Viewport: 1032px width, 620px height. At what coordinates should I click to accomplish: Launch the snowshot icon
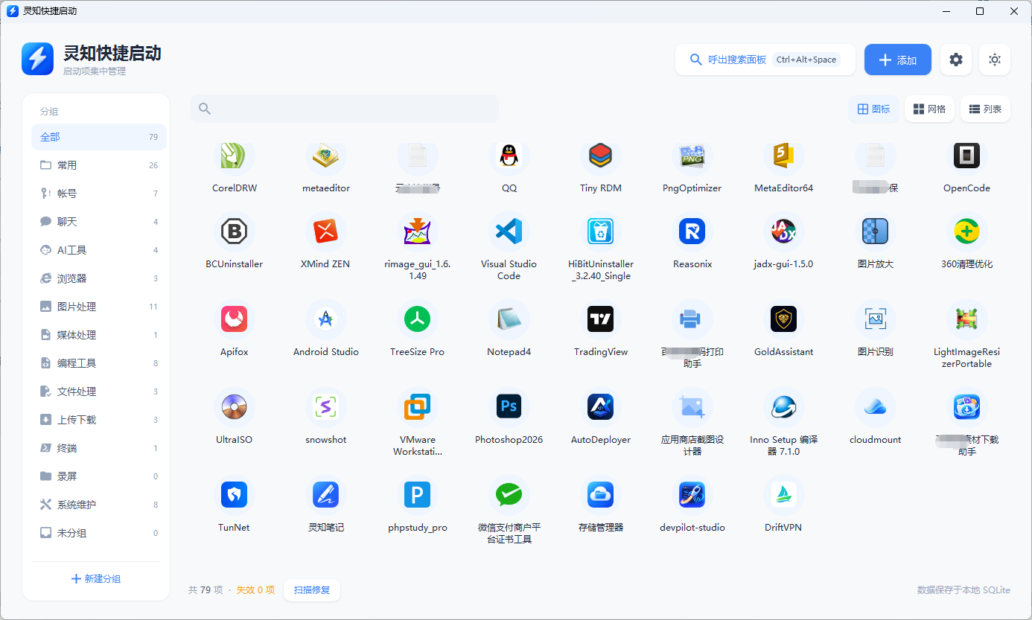click(326, 408)
